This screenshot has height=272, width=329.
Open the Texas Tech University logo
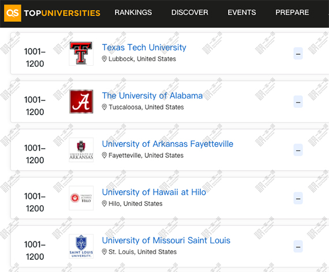(81, 53)
